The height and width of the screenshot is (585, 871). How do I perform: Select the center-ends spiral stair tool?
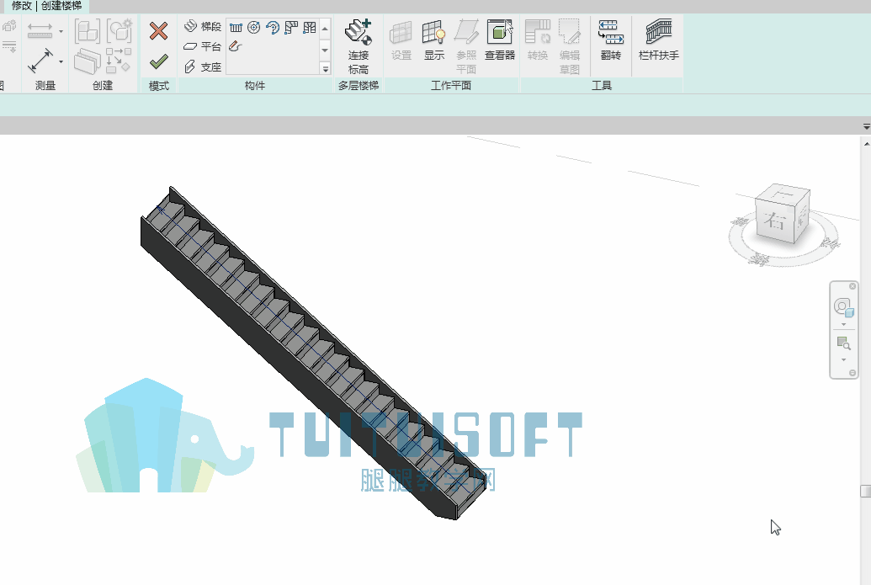pos(272,27)
